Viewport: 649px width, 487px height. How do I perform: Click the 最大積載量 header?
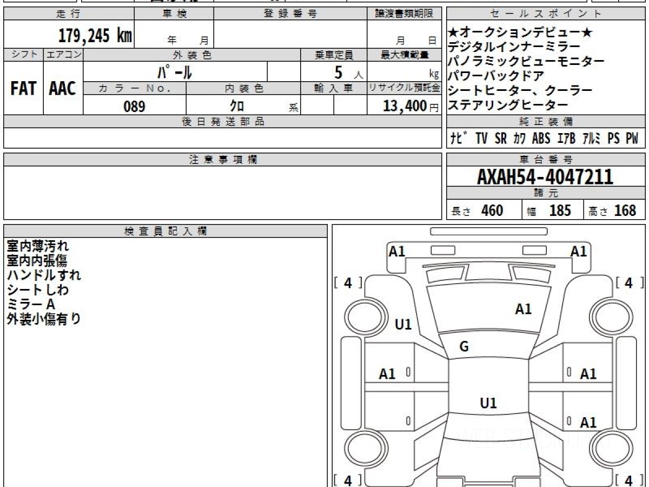404,55
